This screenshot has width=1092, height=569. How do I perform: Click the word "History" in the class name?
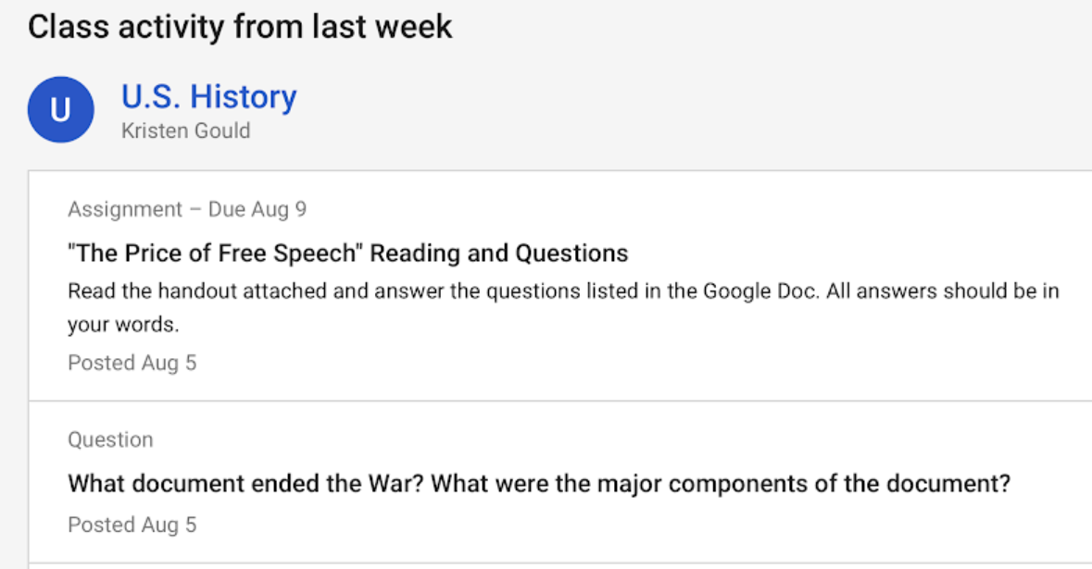click(x=243, y=96)
